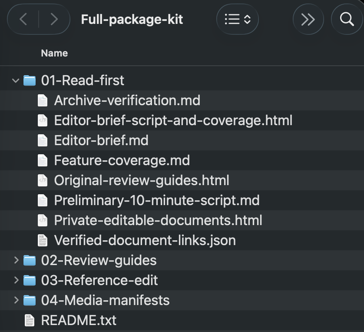364x332 pixels.
Task: Expand the 04-Media-manifests folder
Action: pyautogui.click(x=16, y=300)
